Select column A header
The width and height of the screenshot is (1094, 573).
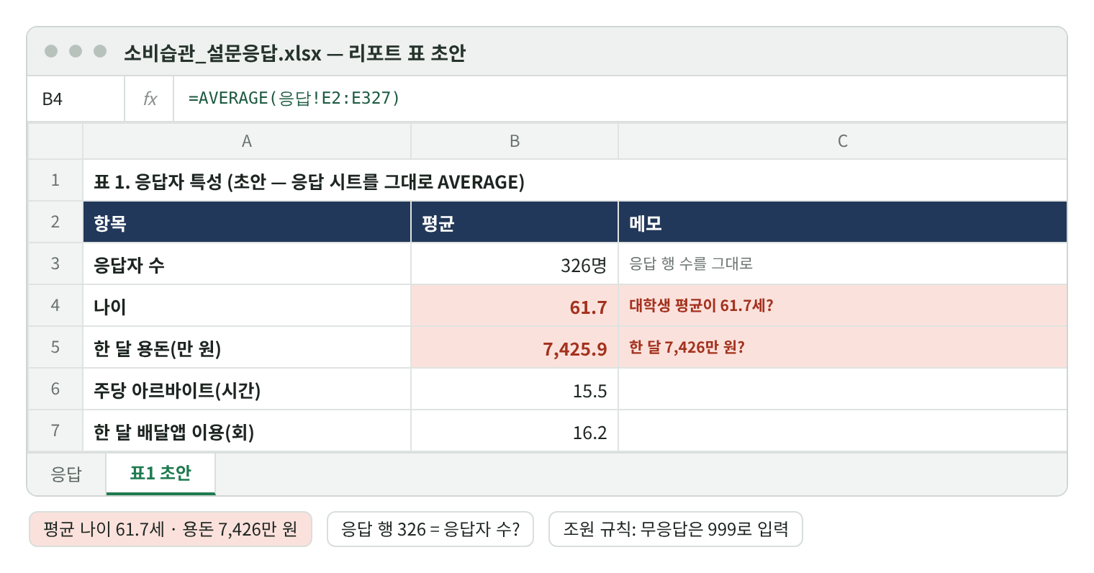click(x=247, y=141)
